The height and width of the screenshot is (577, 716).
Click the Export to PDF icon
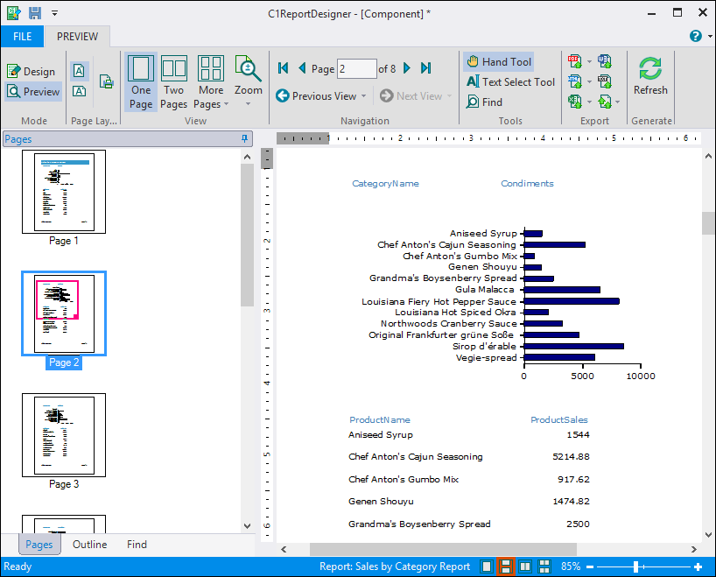tap(575, 61)
